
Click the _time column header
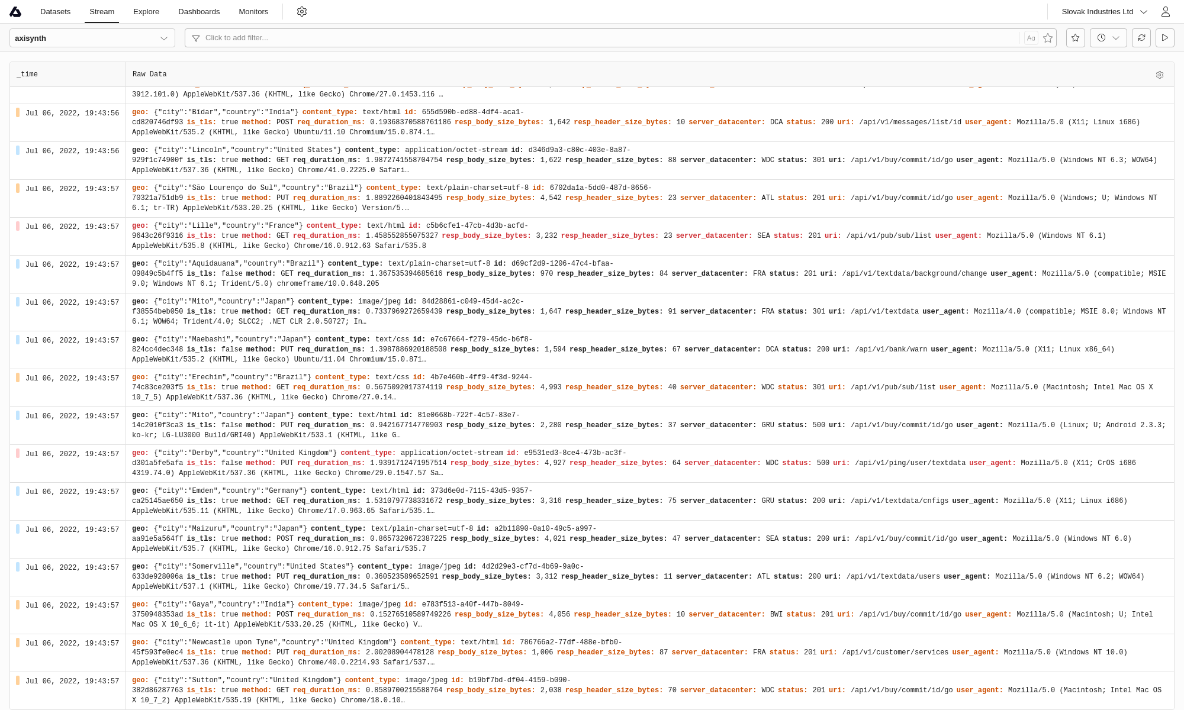click(27, 75)
